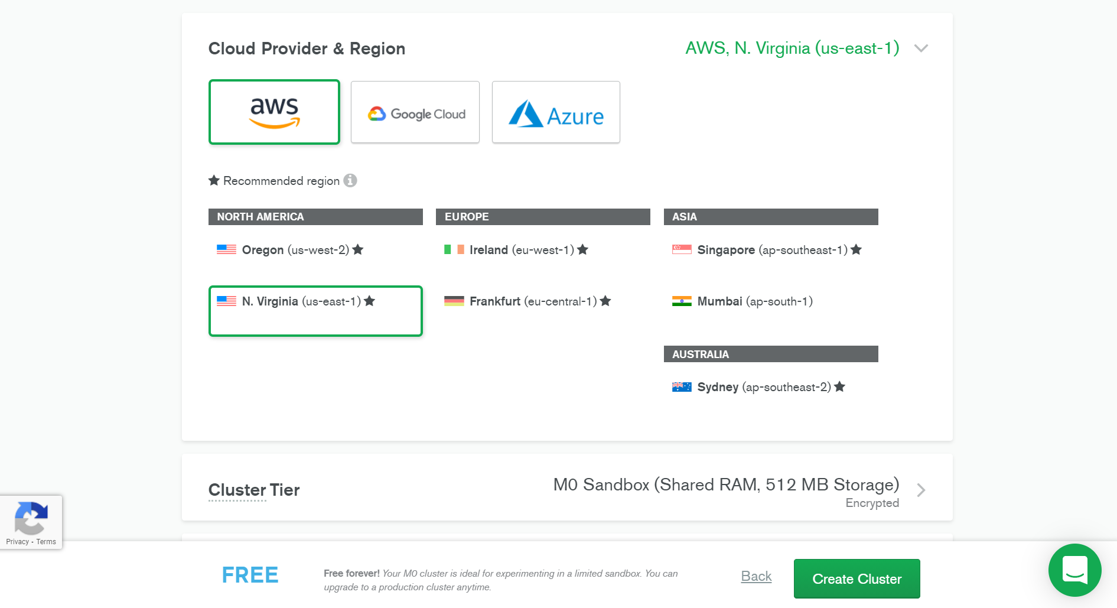Click the Free forever description text
The width and height of the screenshot is (1117, 608).
click(x=501, y=580)
